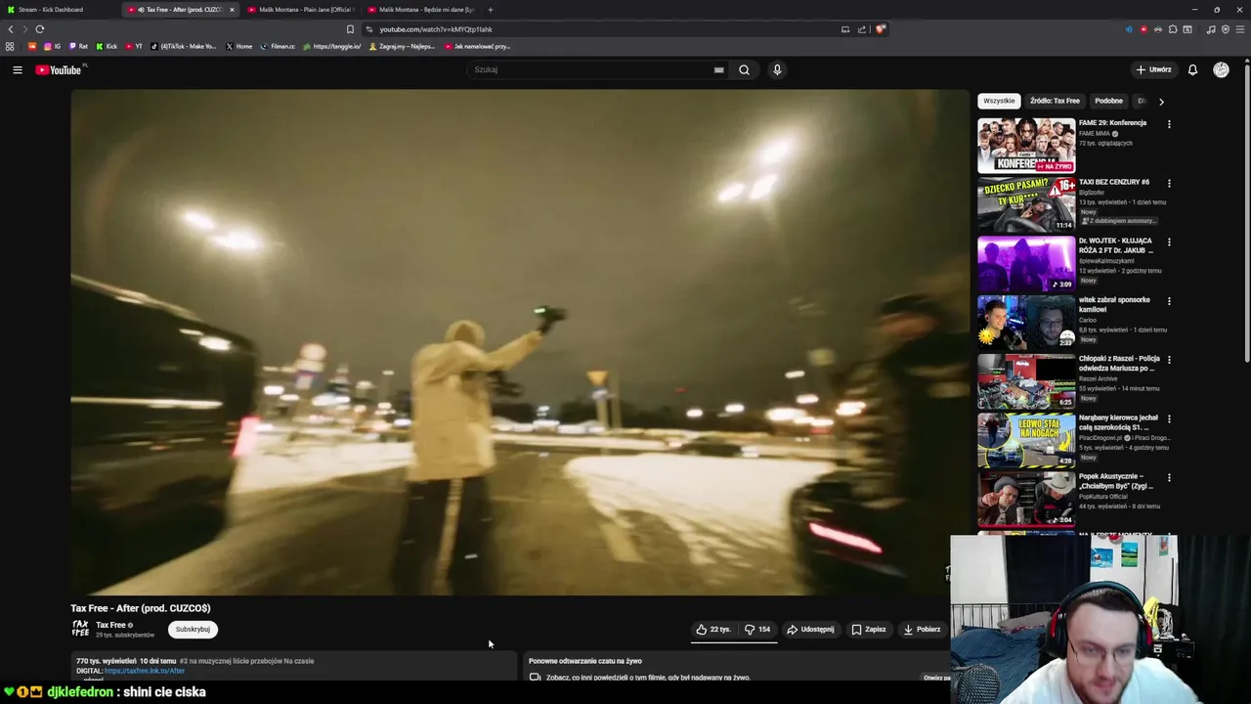Viewport: 1251px width, 704px height.
Task: Download video with the Pobierz button
Action: click(922, 630)
